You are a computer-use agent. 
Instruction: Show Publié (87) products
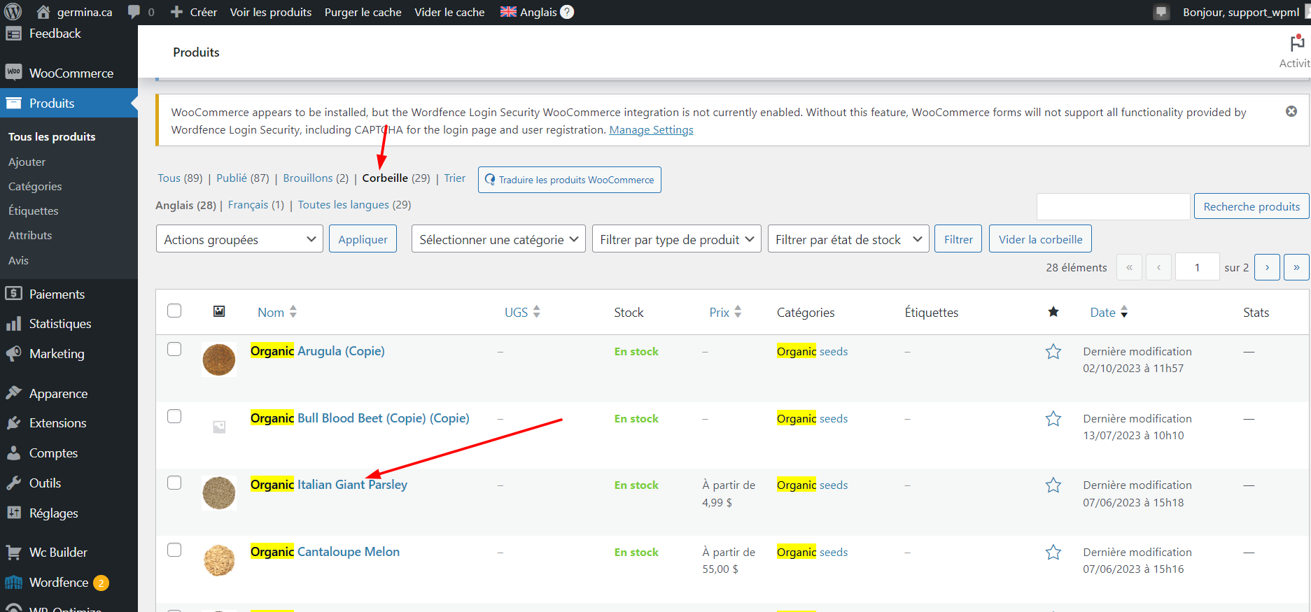[x=243, y=178]
